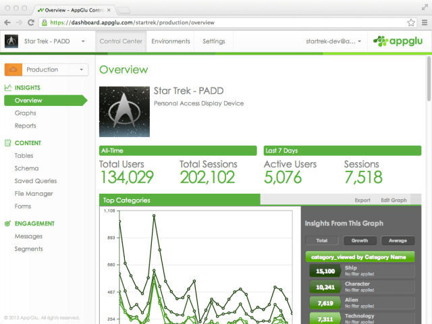Switch insights to Average view

[398, 240]
